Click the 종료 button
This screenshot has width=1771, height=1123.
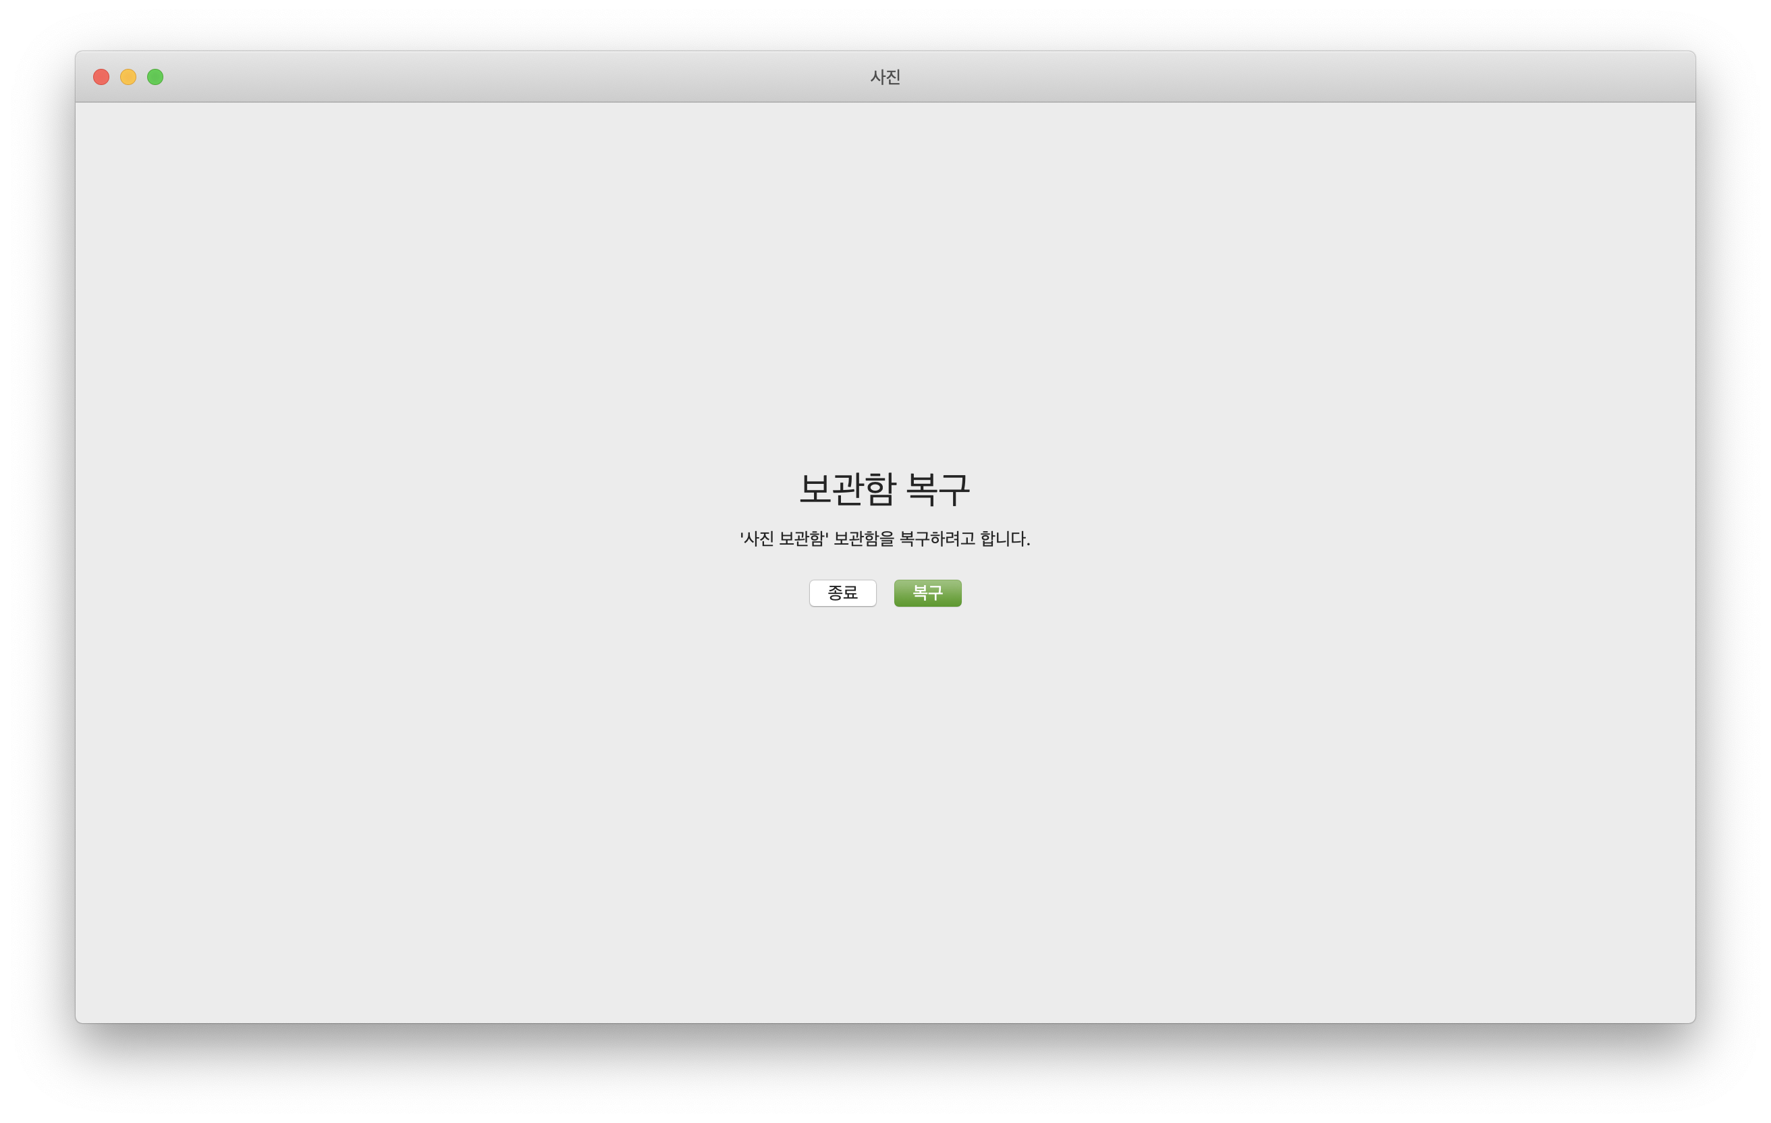pos(843,593)
